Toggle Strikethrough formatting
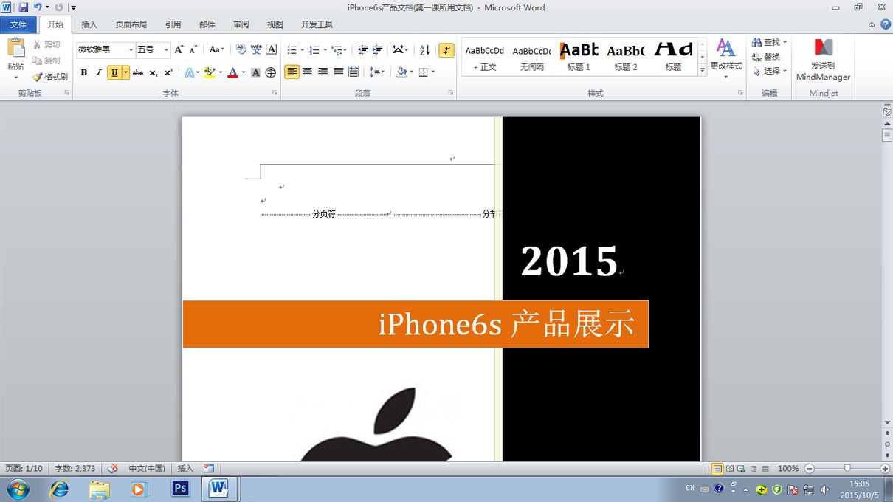 [138, 72]
